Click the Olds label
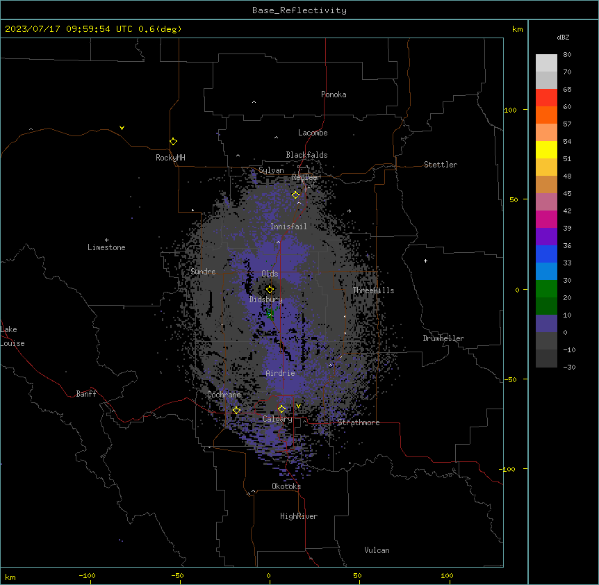The height and width of the screenshot is (585, 599). click(270, 274)
